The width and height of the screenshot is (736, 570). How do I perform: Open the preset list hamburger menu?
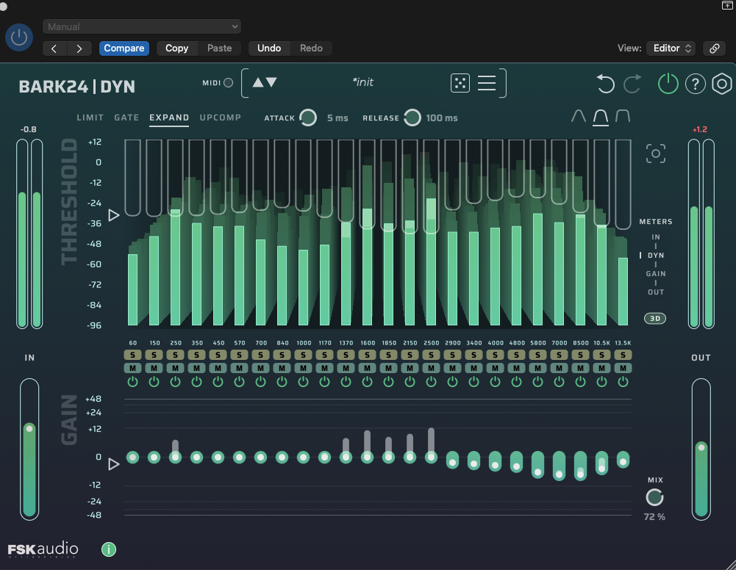(x=487, y=83)
